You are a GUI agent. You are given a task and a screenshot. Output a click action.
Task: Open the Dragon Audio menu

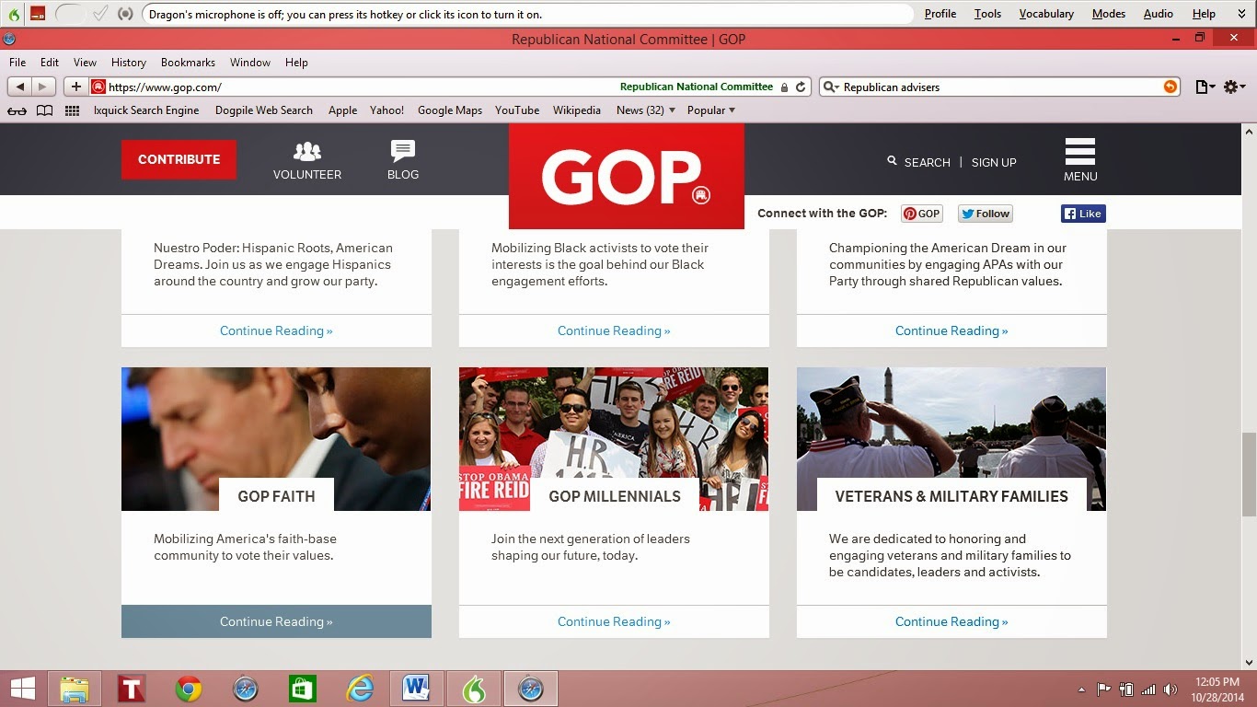click(x=1158, y=14)
